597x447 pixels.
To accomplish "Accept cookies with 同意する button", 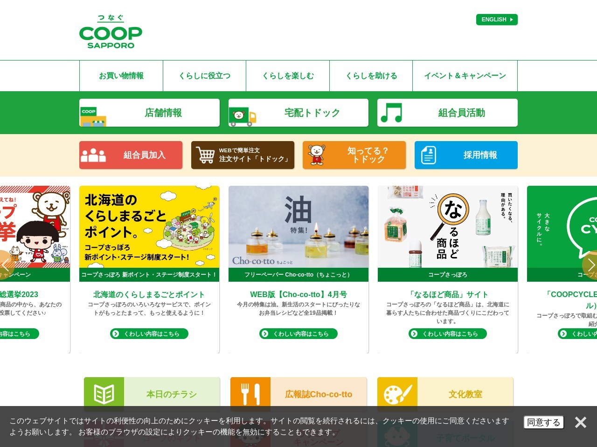I will pos(544,422).
